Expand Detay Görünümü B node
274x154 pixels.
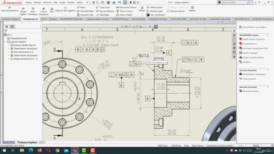tap(8, 59)
